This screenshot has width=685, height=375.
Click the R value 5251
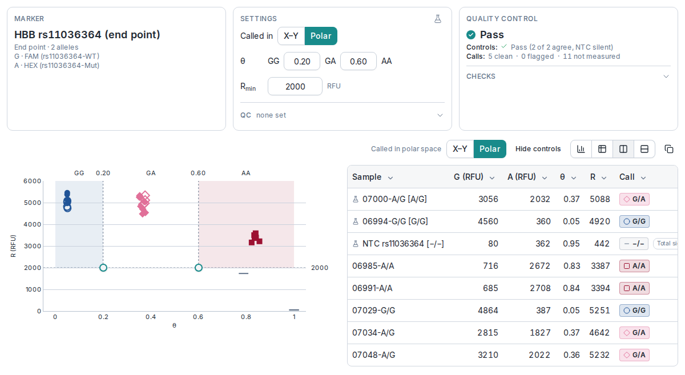[599, 311]
